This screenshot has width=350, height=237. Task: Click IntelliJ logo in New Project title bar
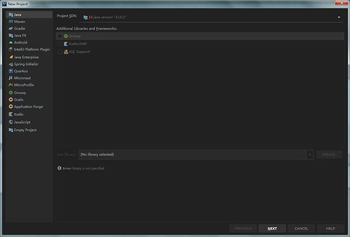(4, 4)
